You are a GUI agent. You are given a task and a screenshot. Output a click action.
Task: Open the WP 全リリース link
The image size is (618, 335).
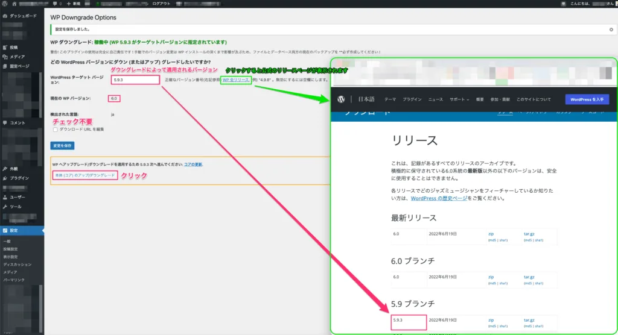click(x=236, y=80)
